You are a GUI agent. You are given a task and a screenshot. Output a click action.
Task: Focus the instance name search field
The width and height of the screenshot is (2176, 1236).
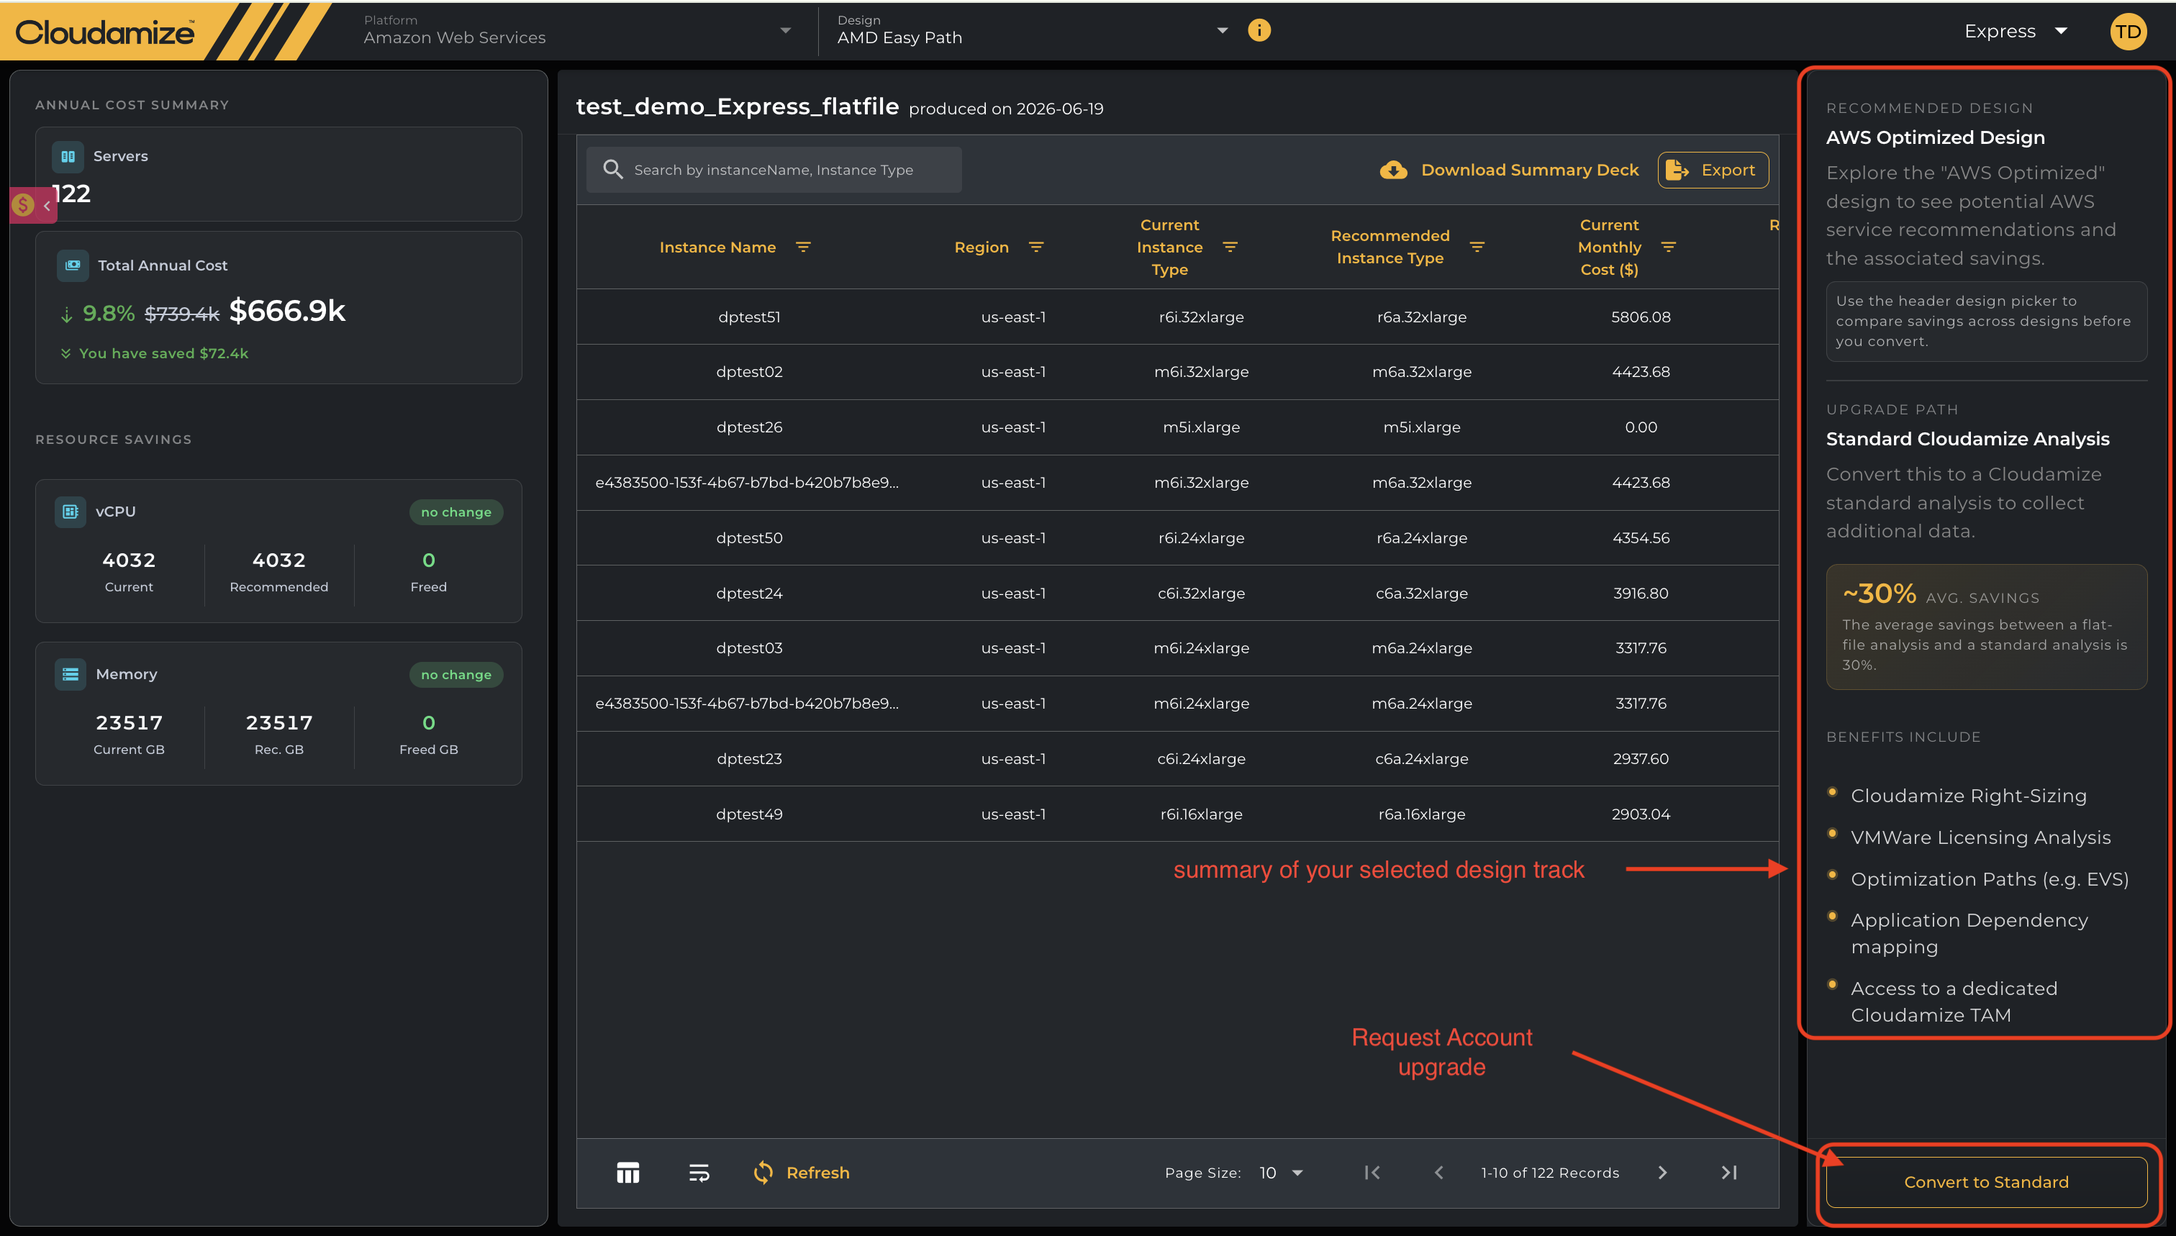pyautogui.click(x=774, y=170)
